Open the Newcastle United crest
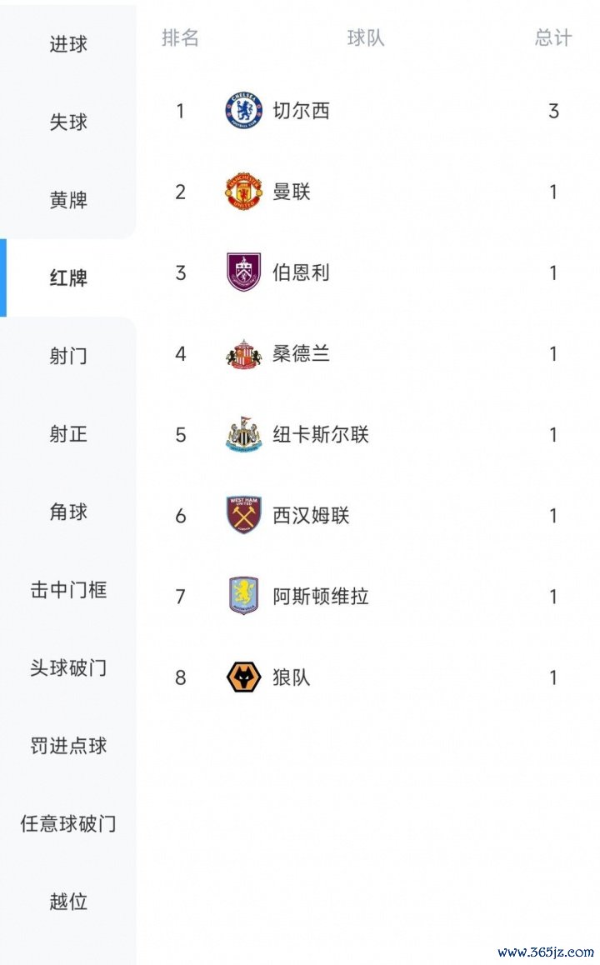The width and height of the screenshot is (600, 965). click(243, 435)
